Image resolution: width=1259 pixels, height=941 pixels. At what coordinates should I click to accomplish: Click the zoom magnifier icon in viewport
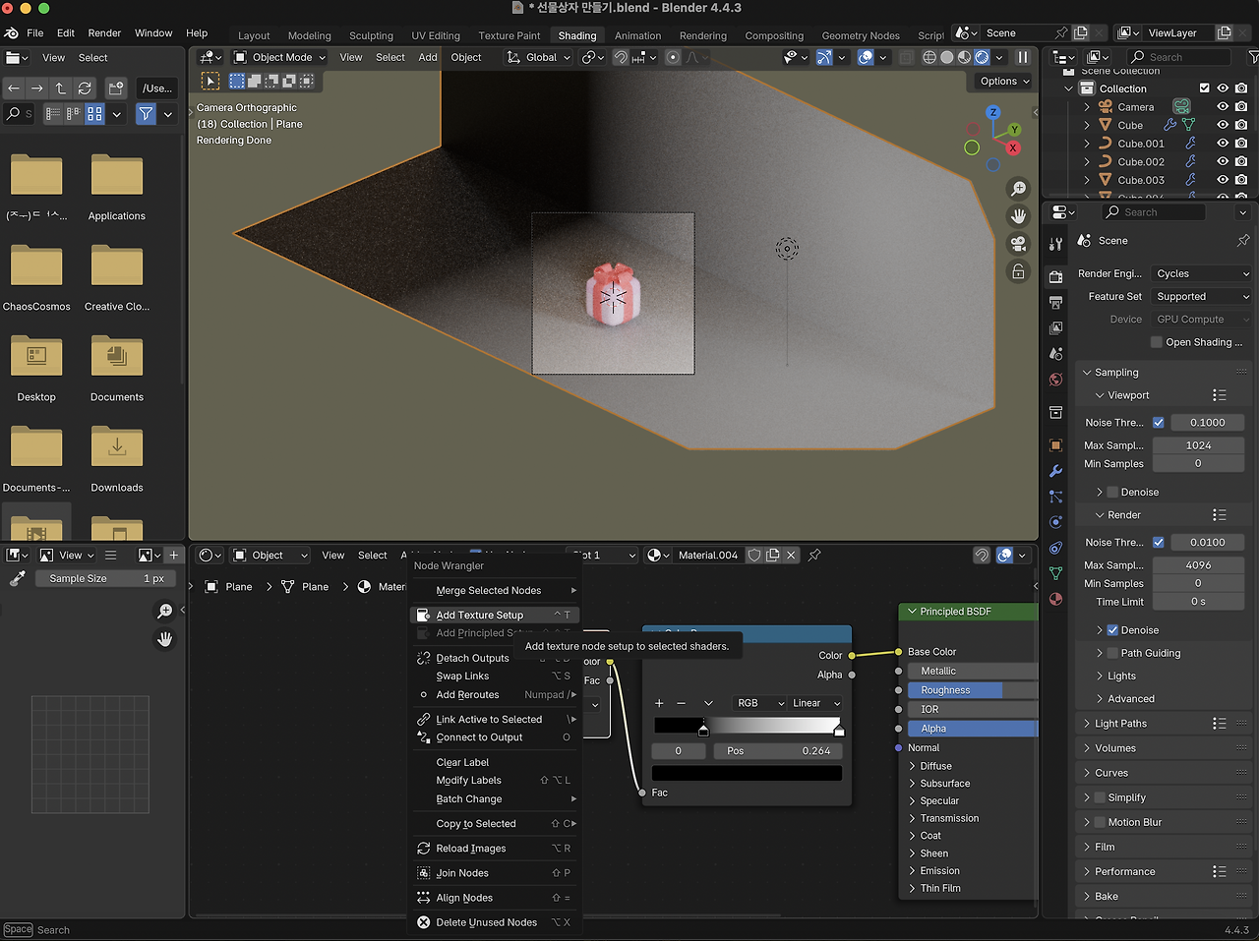point(1018,189)
